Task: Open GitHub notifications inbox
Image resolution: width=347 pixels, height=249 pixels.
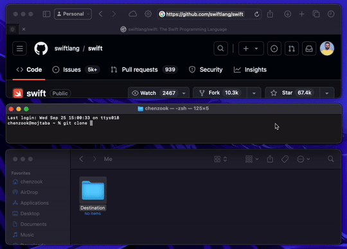Action: coord(309,48)
